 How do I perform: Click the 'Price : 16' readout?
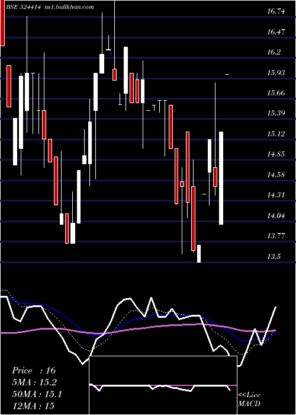tap(34, 371)
